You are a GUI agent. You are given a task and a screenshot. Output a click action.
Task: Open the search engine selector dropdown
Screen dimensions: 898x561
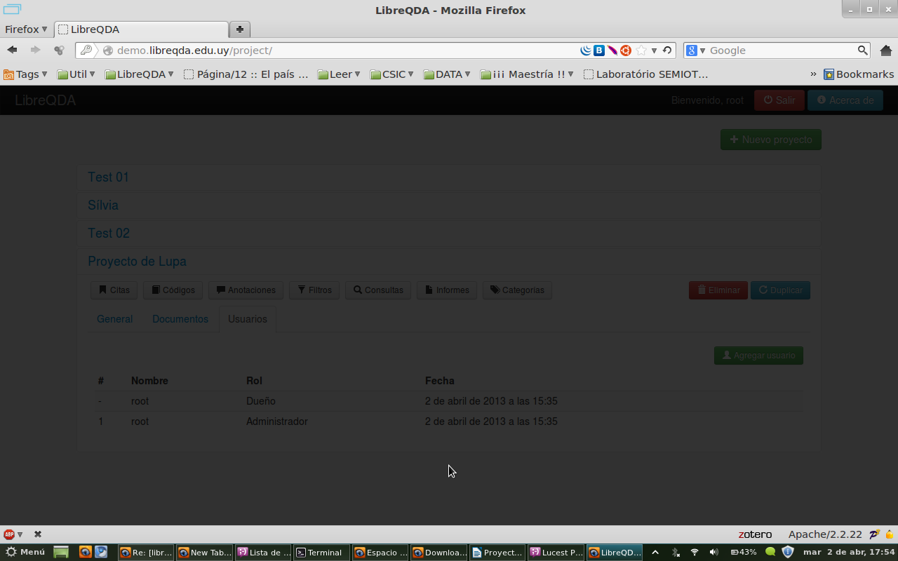click(x=696, y=50)
